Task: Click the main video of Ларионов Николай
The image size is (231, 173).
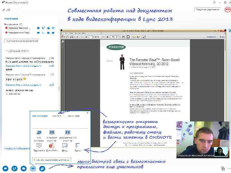Action: pyautogui.click(x=203, y=140)
